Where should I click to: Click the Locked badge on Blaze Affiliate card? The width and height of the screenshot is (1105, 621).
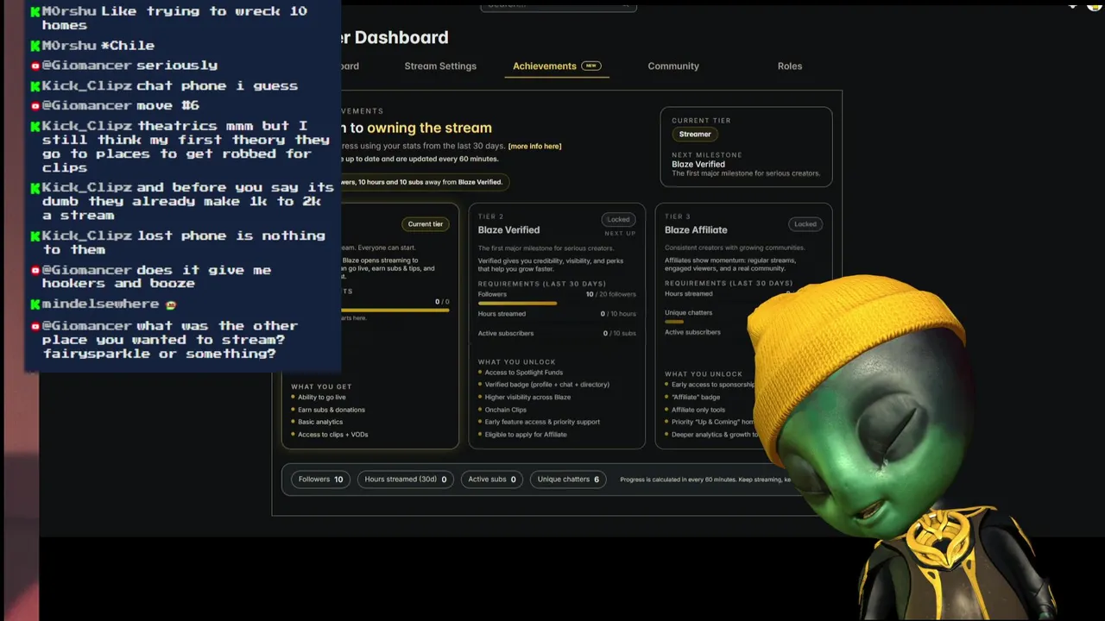(x=805, y=224)
